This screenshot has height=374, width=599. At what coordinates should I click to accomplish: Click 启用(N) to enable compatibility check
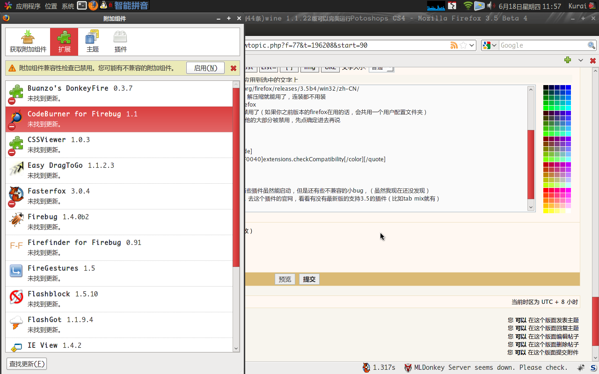[x=205, y=68]
